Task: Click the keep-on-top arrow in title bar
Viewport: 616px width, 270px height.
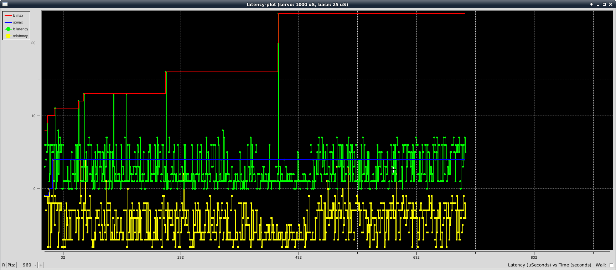Action: coord(591,4)
